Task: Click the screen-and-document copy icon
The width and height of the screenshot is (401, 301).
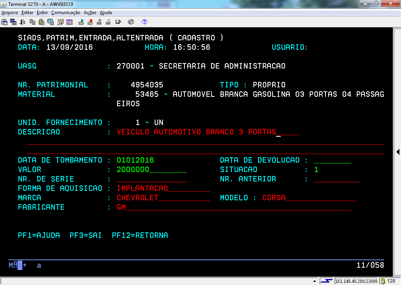Action: pos(51,22)
